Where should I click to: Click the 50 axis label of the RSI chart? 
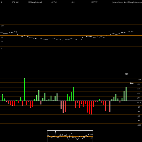tap(2, 37)
